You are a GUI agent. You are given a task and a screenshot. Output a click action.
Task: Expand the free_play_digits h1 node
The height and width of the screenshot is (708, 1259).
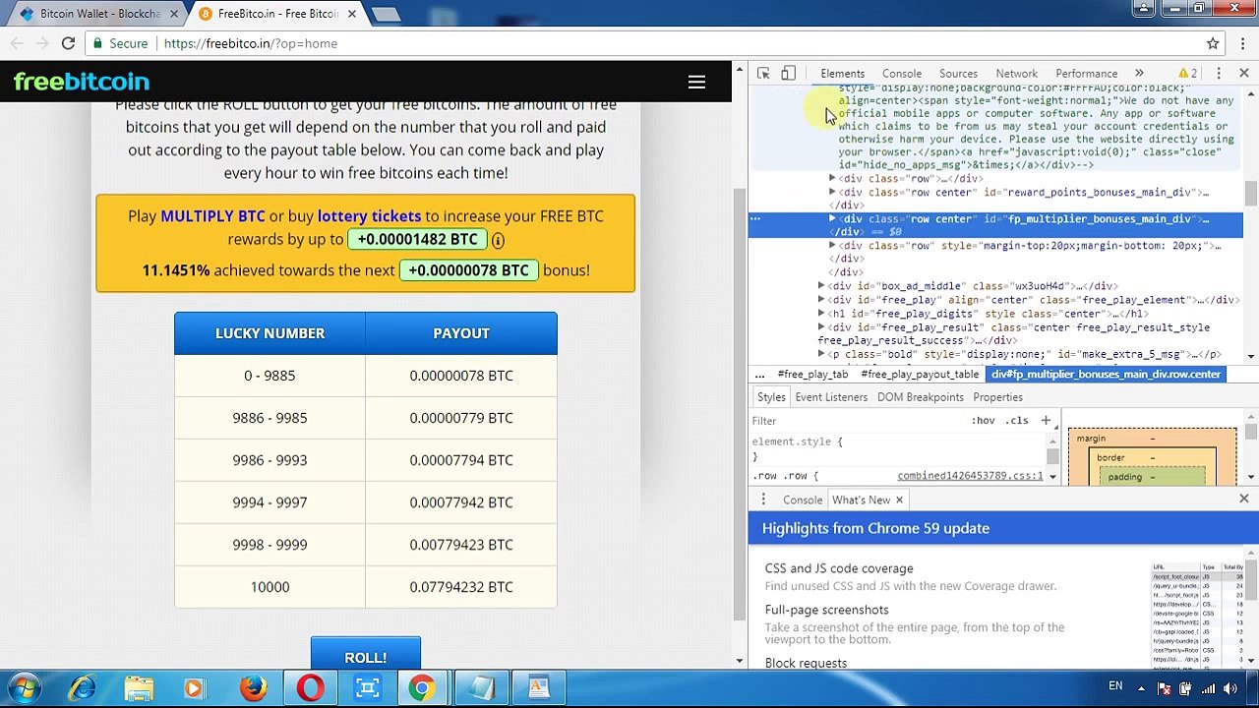821,314
